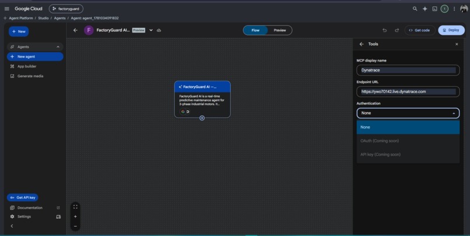Viewport: 470px width, 236px height.
Task: Open the three-dot more options menu
Action: click(454, 9)
